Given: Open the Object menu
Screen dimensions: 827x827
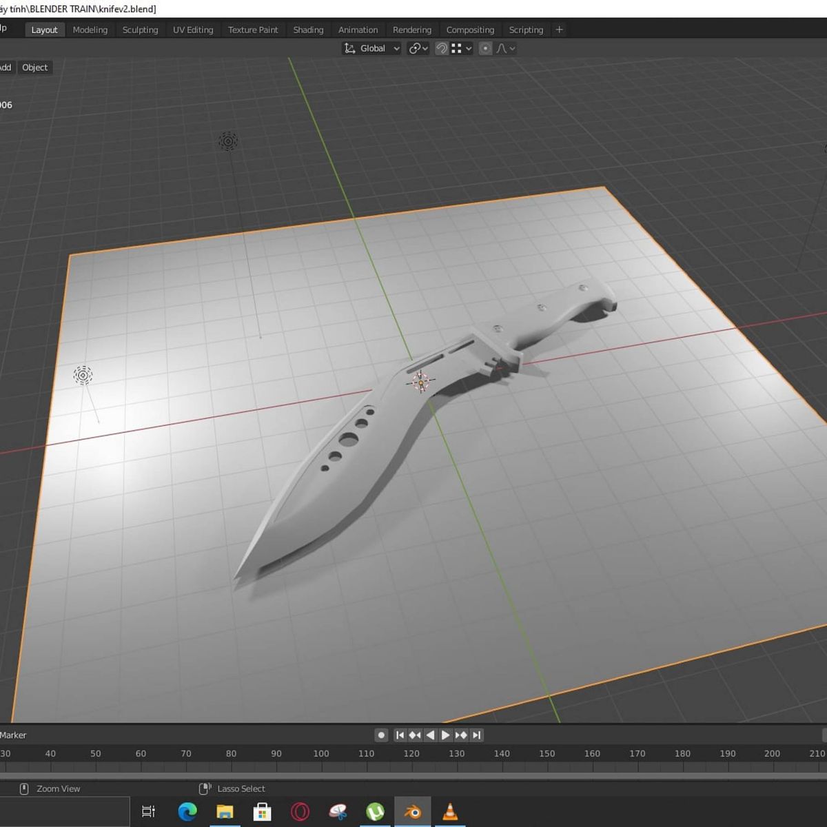Looking at the screenshot, I should (x=34, y=68).
